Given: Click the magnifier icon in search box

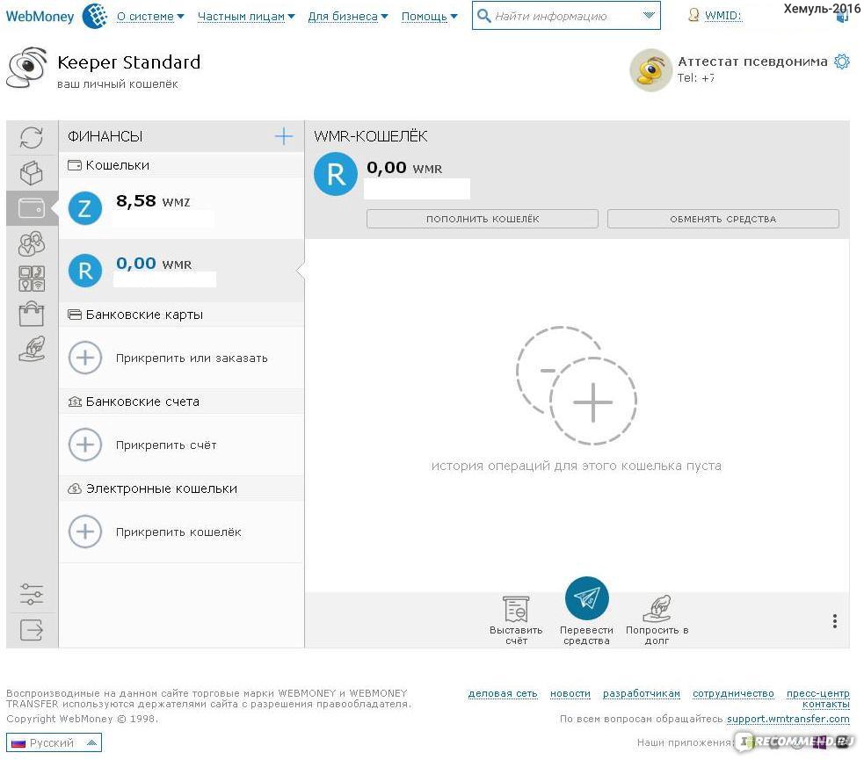Looking at the screenshot, I should [483, 16].
